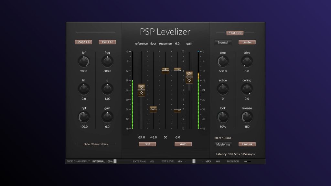Click the hpf value 100.0
Viewport: 331px width, 186px height.
(x=84, y=127)
